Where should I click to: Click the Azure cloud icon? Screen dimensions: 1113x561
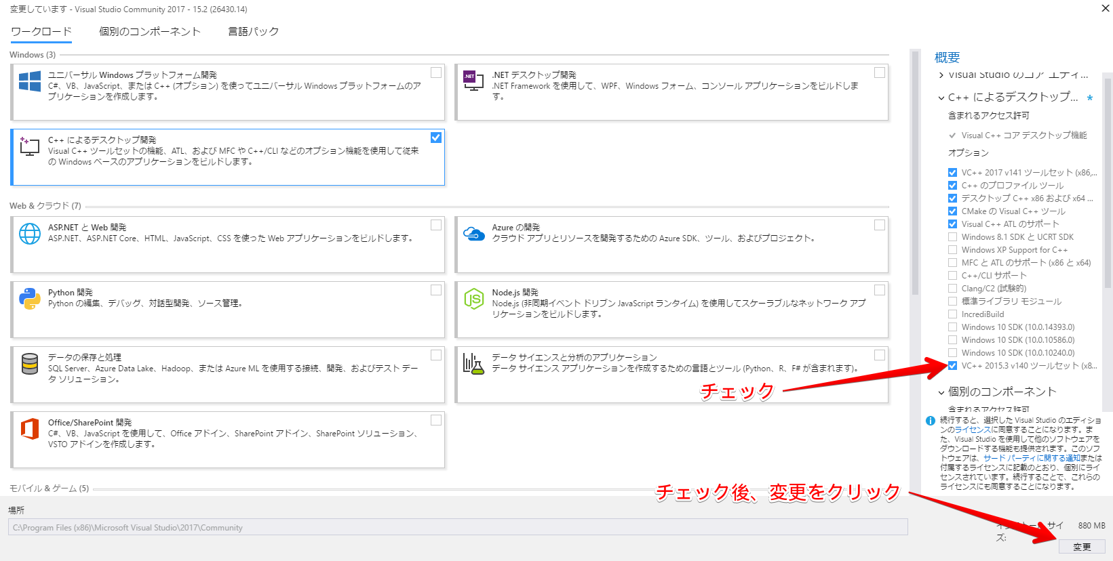click(x=473, y=234)
